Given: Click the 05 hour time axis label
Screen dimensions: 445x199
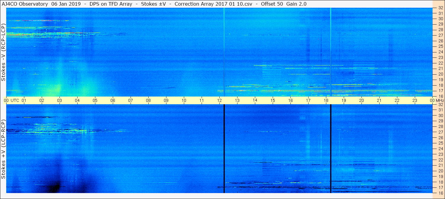Looking at the screenshot, I should point(95,100).
